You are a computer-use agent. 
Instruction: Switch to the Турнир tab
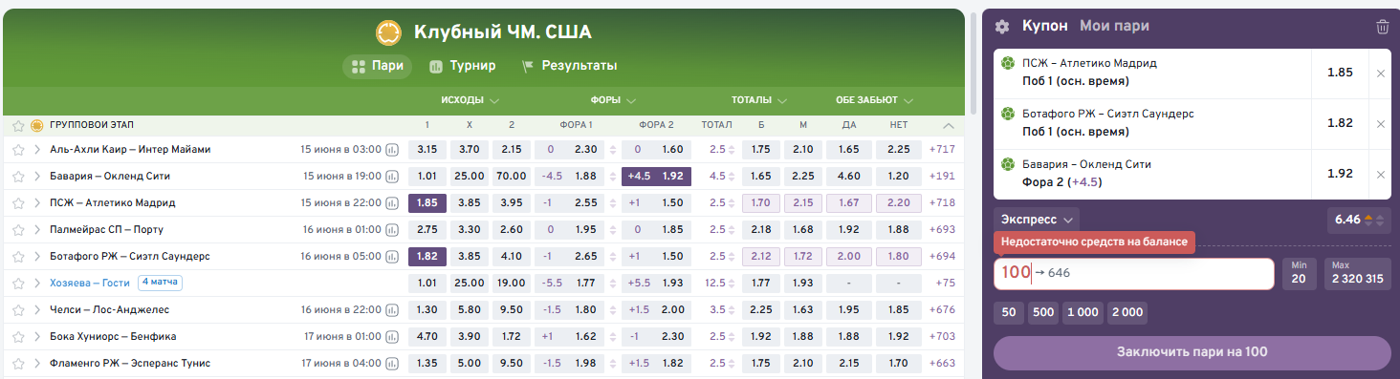pyautogui.click(x=462, y=66)
